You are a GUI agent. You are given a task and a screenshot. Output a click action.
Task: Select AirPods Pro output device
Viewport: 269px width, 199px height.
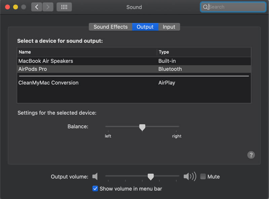134,69
